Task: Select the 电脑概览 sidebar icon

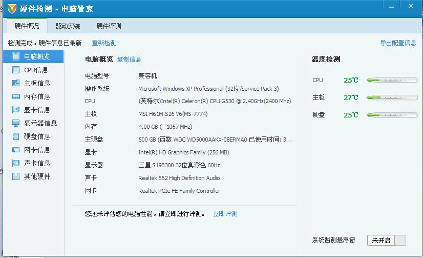Action: coord(16,56)
